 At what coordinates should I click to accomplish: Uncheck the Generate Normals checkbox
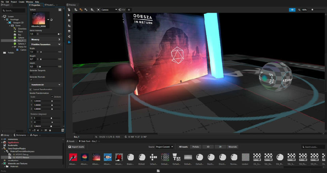tap(31, 80)
